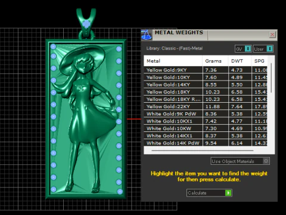Click the SPG column header
Viewport: 286px width, 215px height.
pyautogui.click(x=259, y=61)
